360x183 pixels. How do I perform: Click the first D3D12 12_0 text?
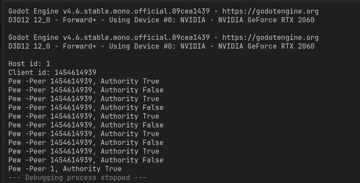27,20
